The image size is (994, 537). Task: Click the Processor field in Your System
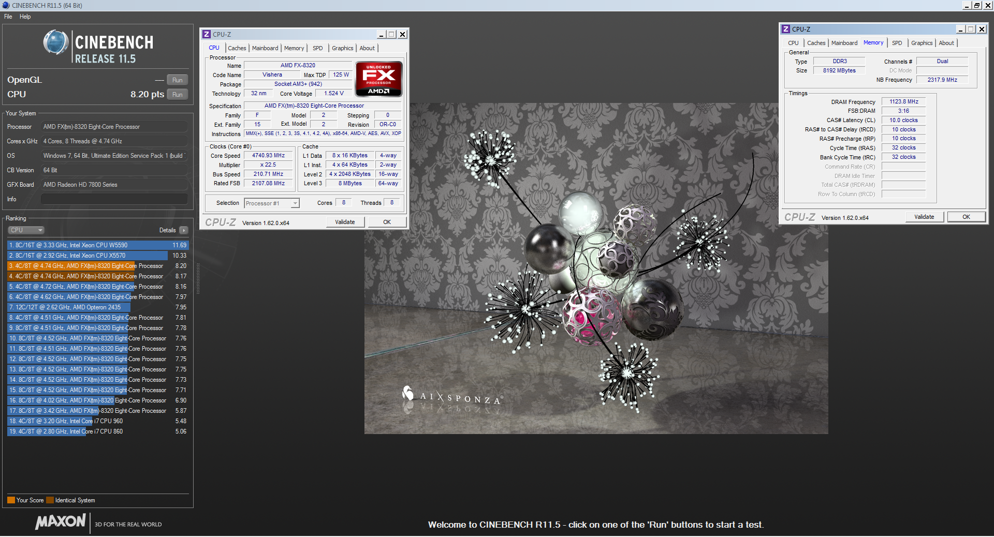[114, 127]
